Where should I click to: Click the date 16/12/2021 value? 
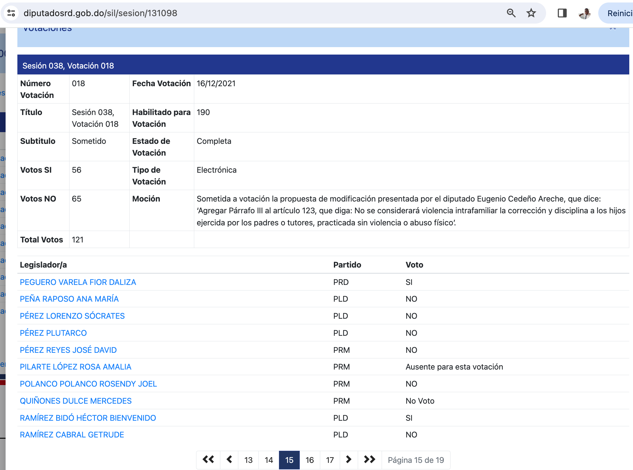click(x=216, y=83)
